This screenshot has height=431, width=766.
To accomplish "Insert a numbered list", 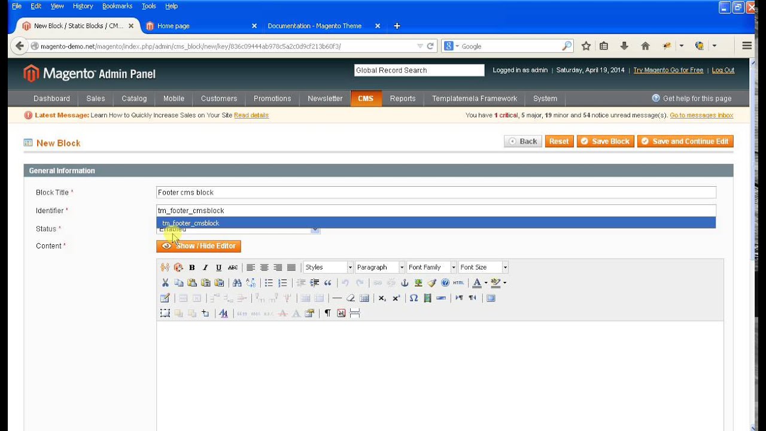I will point(283,283).
